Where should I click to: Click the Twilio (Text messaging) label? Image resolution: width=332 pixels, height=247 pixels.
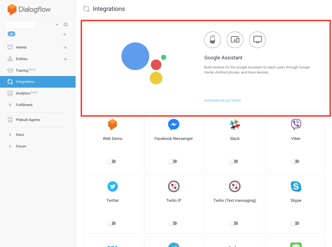[235, 201]
